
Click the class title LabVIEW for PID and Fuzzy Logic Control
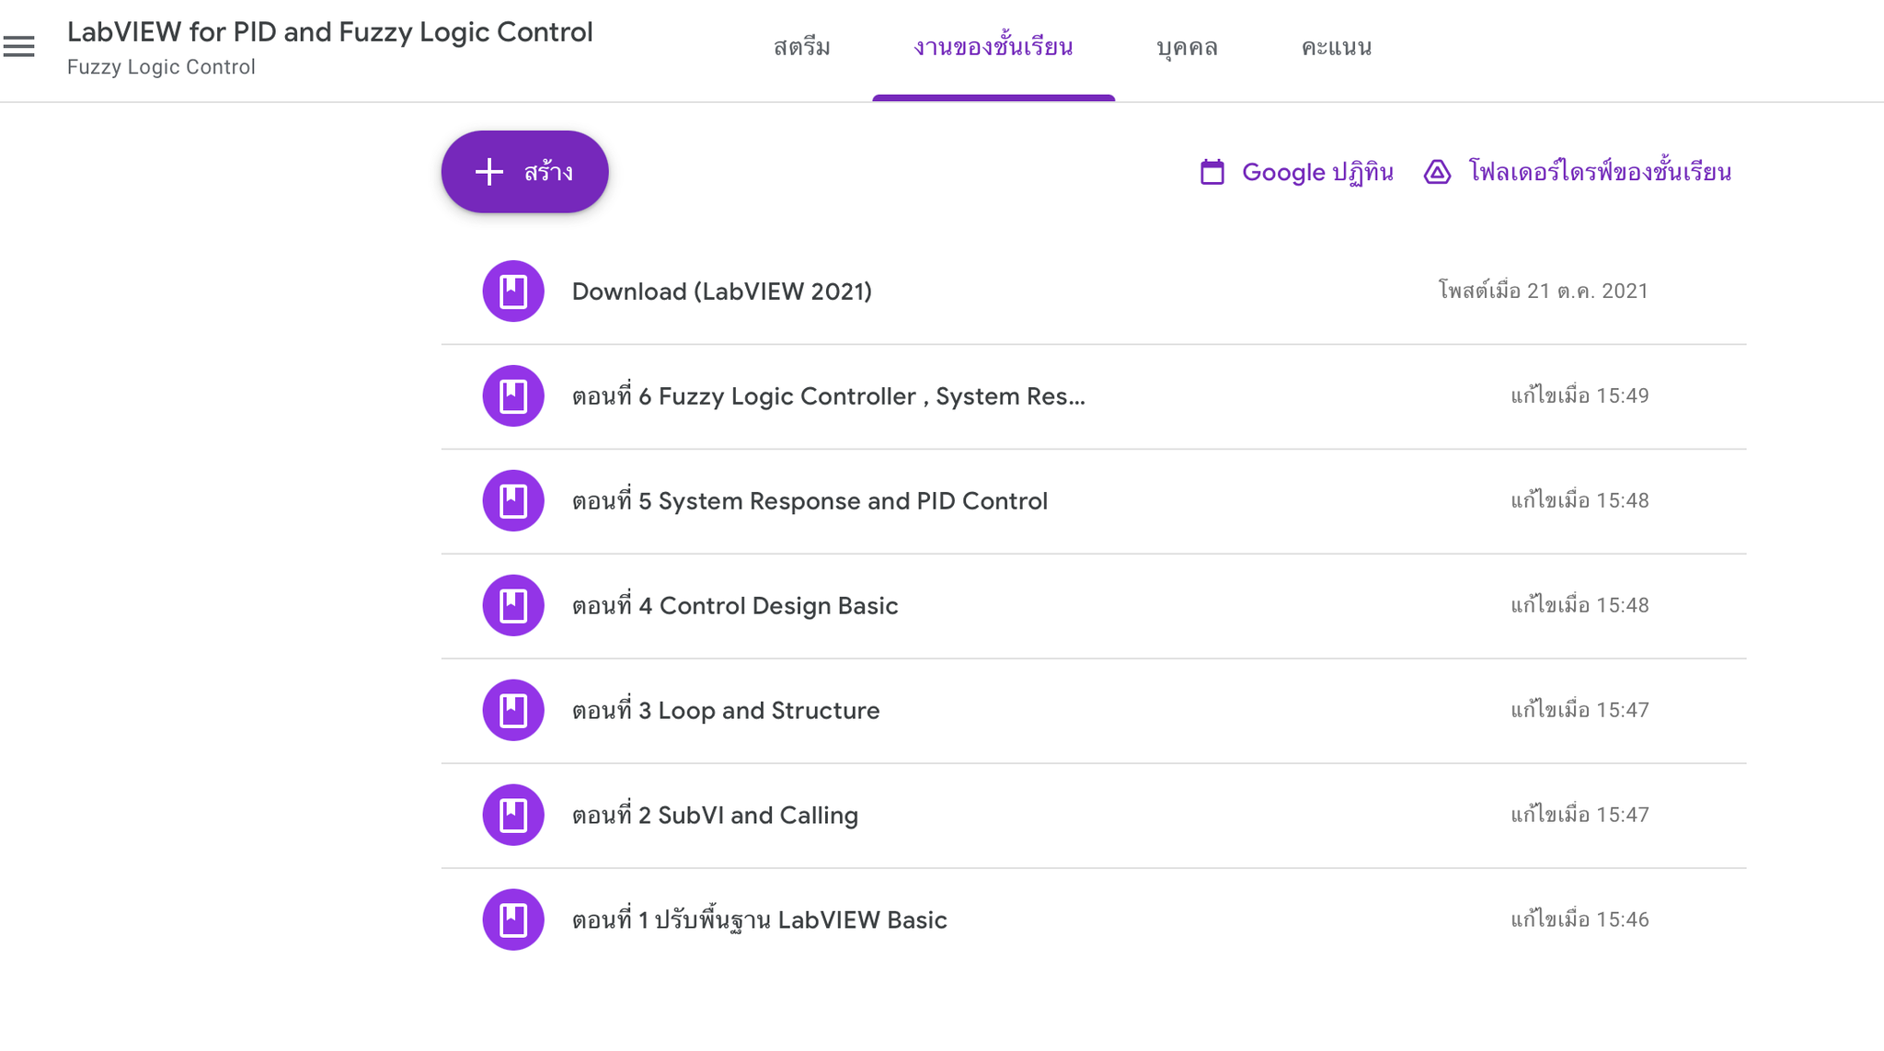[x=330, y=32]
